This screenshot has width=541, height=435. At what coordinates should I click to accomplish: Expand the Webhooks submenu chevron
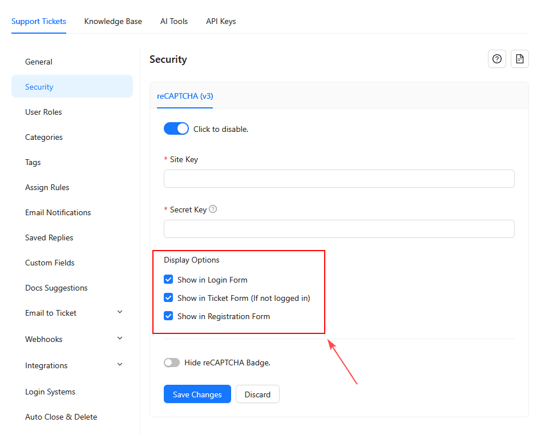[119, 339]
